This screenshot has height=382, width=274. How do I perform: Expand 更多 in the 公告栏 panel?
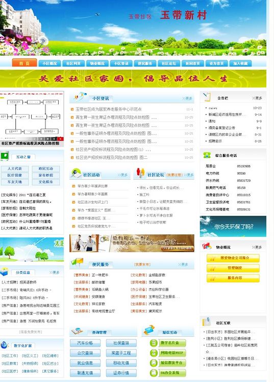point(257,98)
